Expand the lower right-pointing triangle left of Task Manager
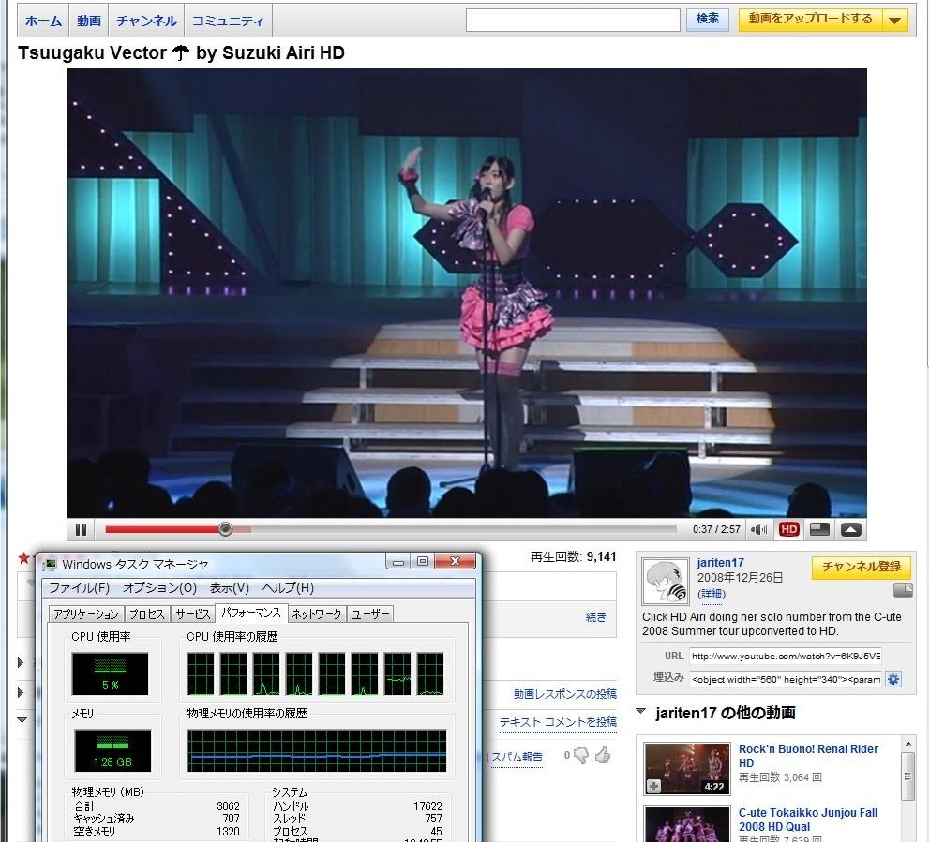929x842 pixels. 21,691
